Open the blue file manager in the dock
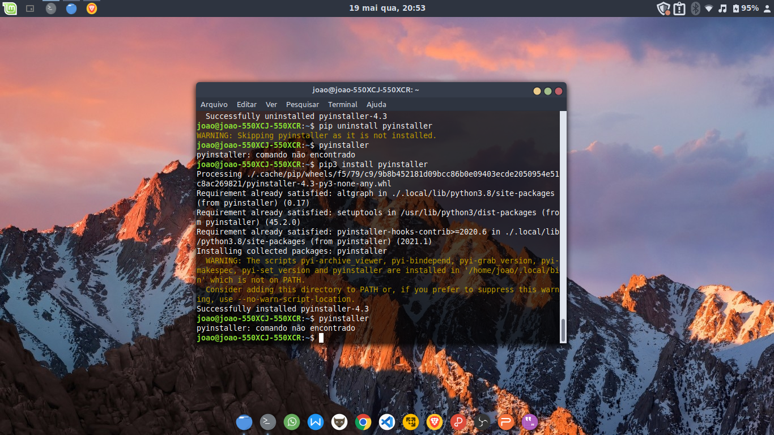This screenshot has width=774, height=435. (x=244, y=422)
